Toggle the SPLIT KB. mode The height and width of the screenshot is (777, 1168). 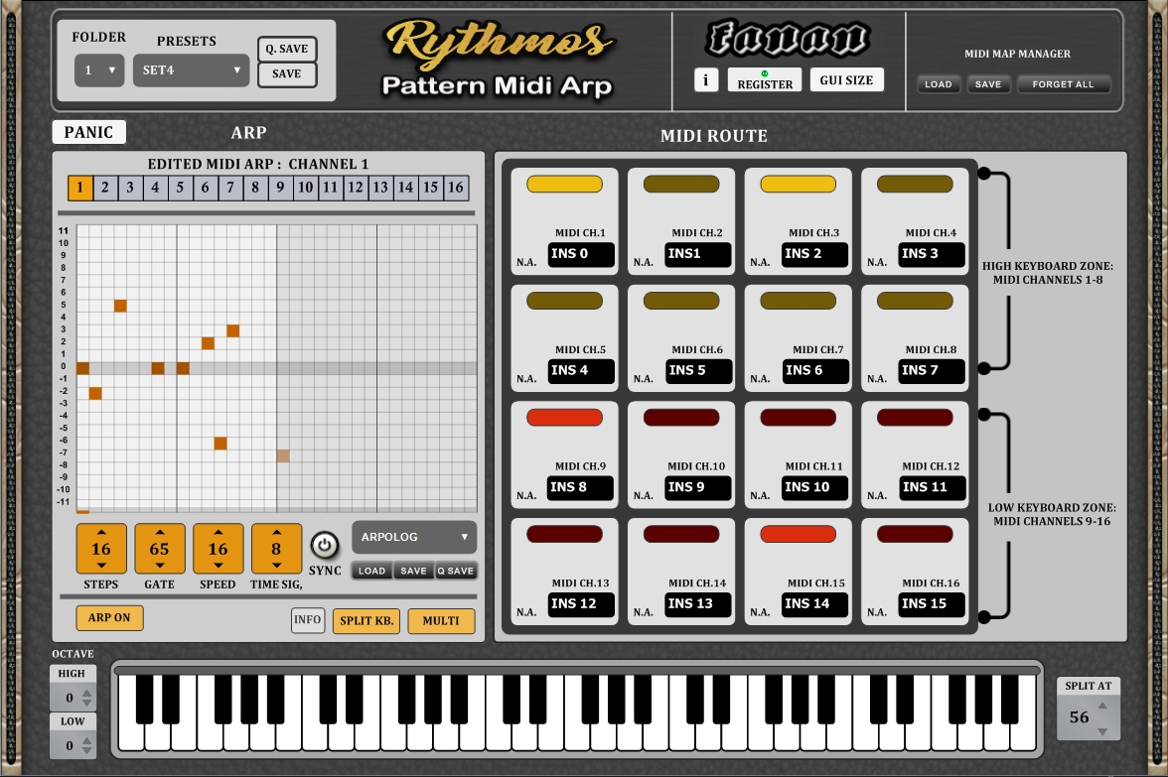point(365,620)
